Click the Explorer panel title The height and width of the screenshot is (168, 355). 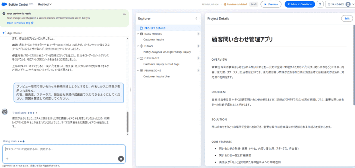coord(144,19)
